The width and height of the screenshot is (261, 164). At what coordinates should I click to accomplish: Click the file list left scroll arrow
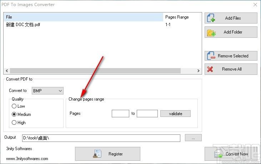point(7,71)
